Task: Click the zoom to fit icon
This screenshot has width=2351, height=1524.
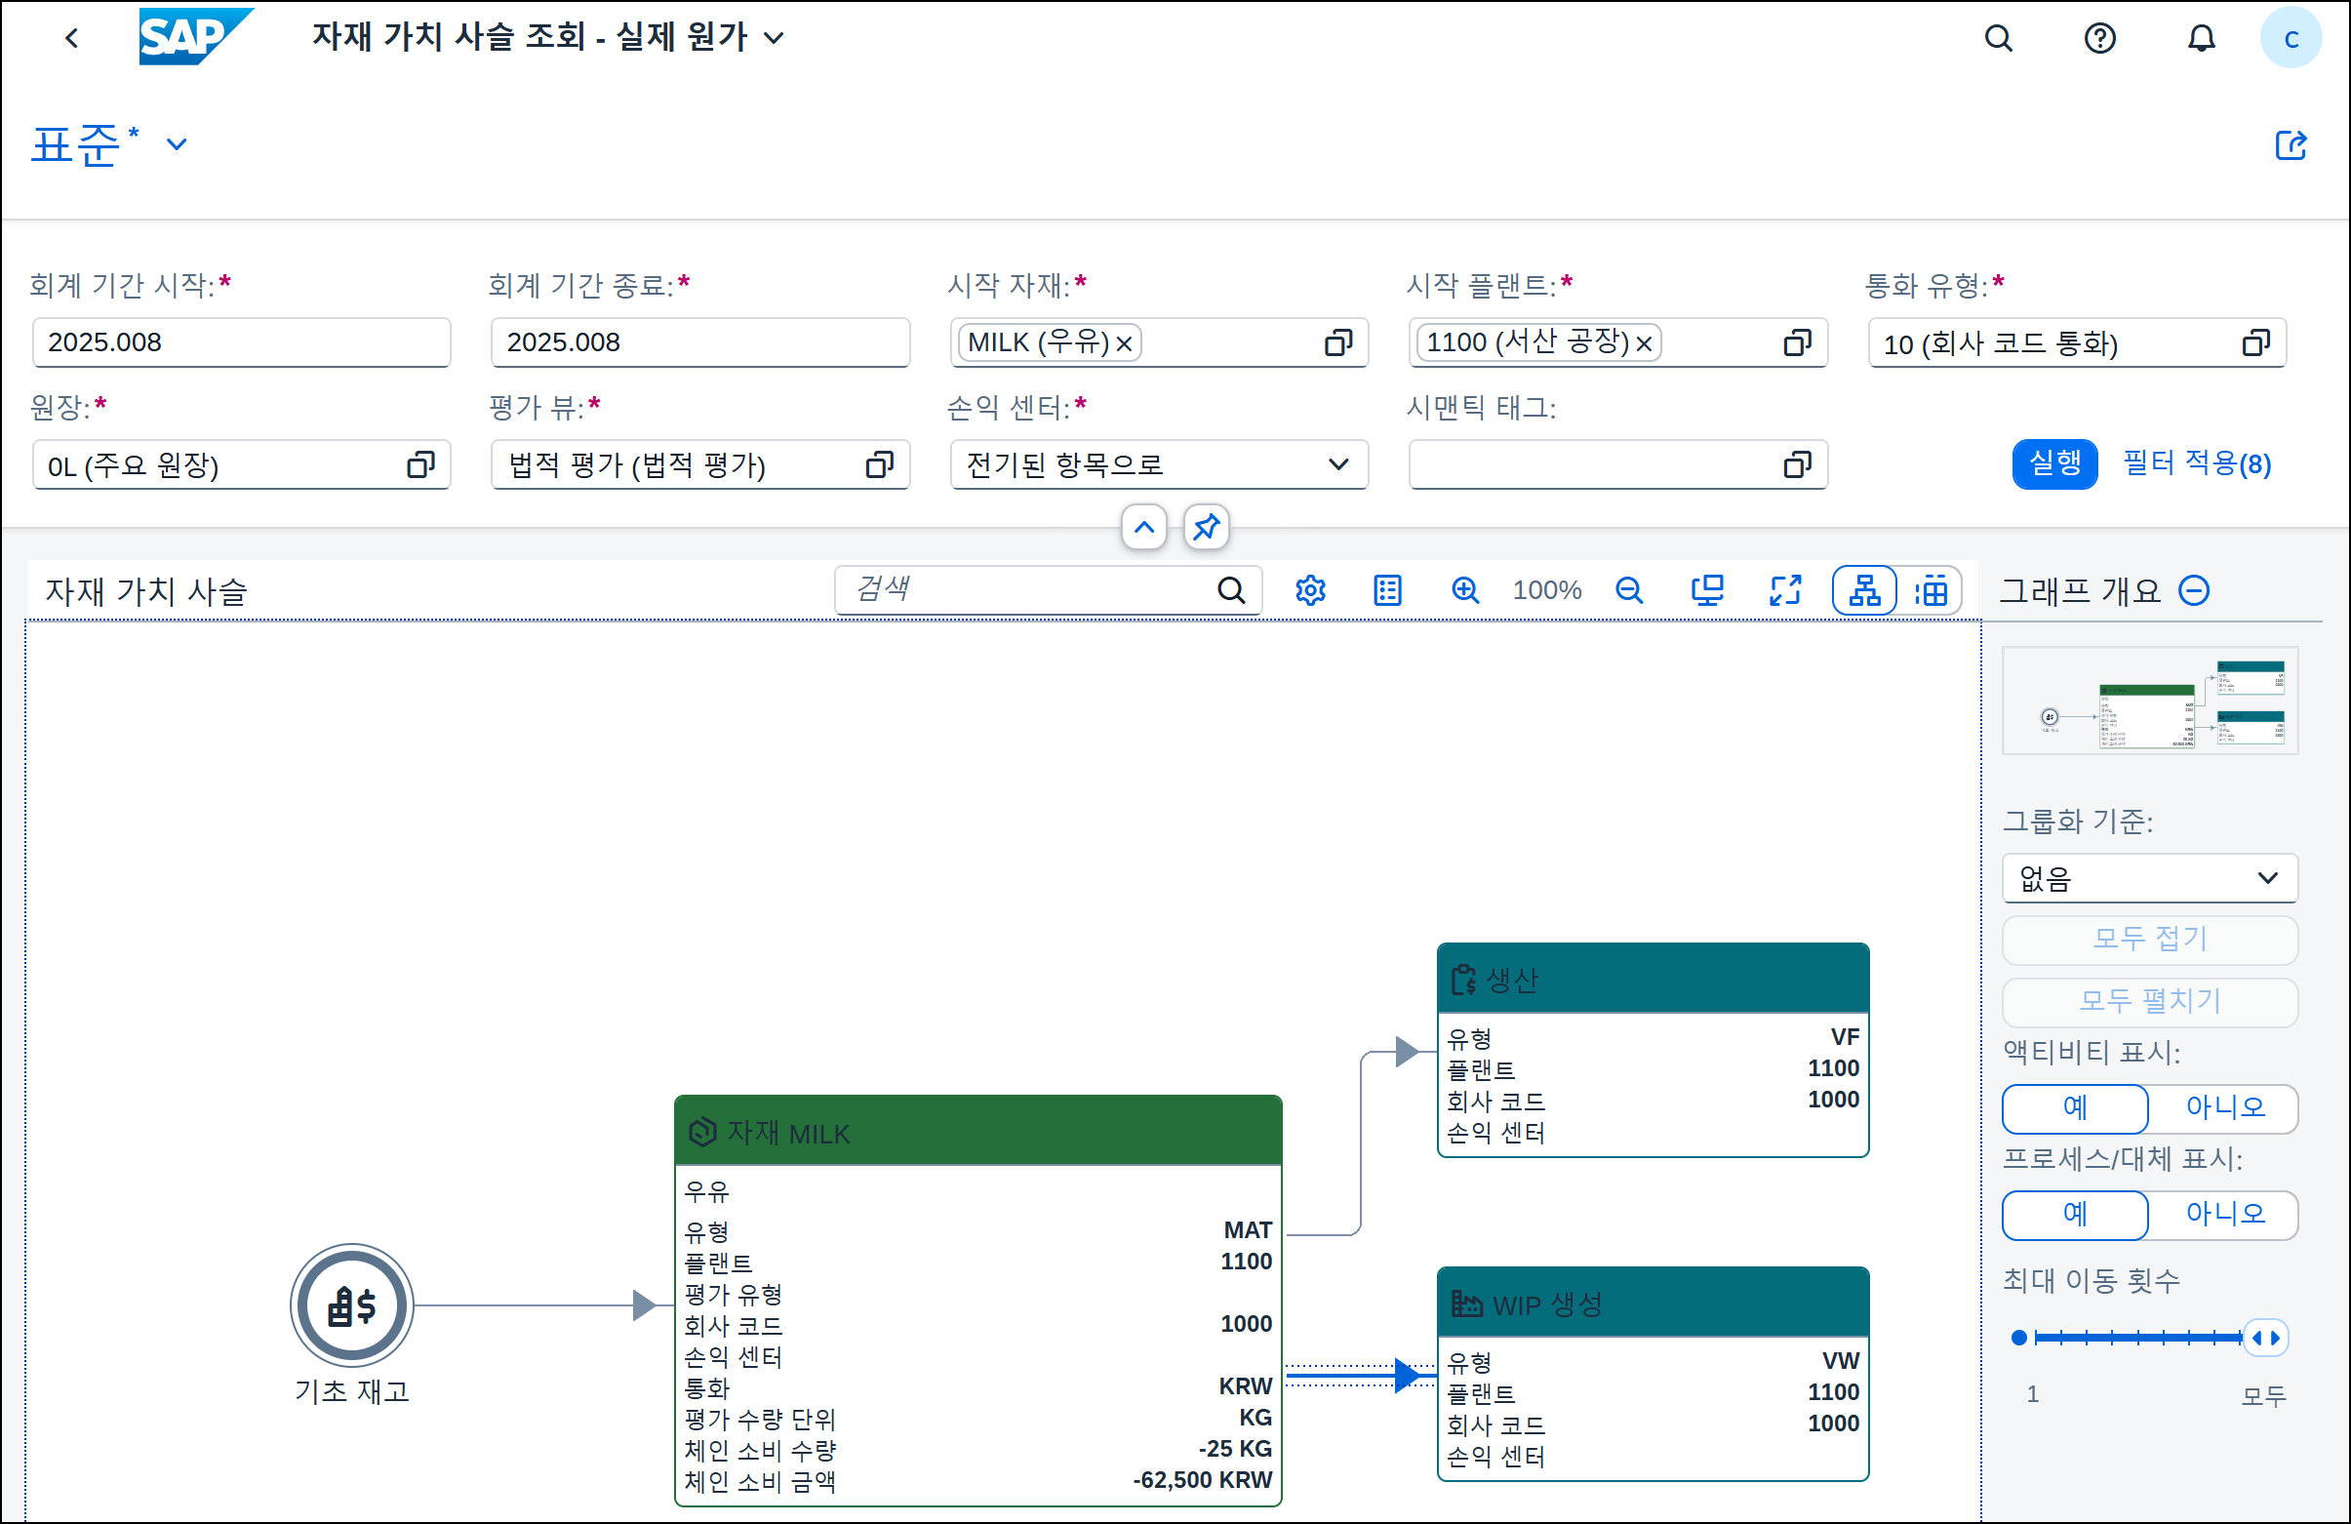Action: (x=1707, y=590)
